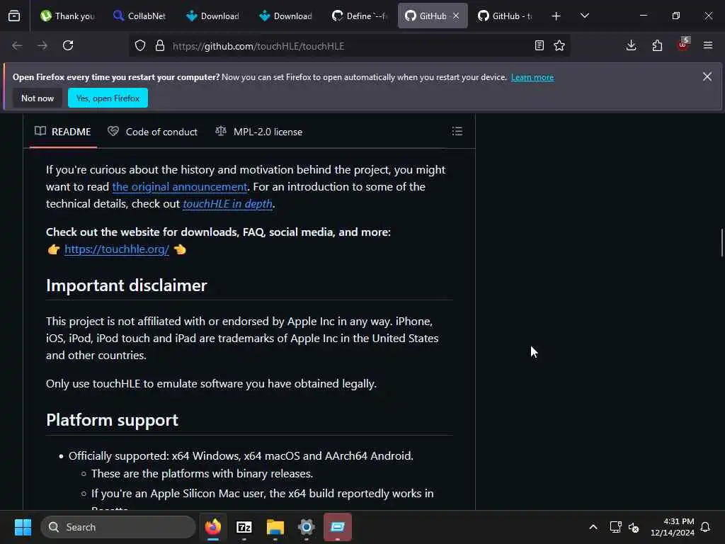Open Firefox View tab overview icon
Image resolution: width=725 pixels, height=544 pixels.
pyautogui.click(x=14, y=16)
